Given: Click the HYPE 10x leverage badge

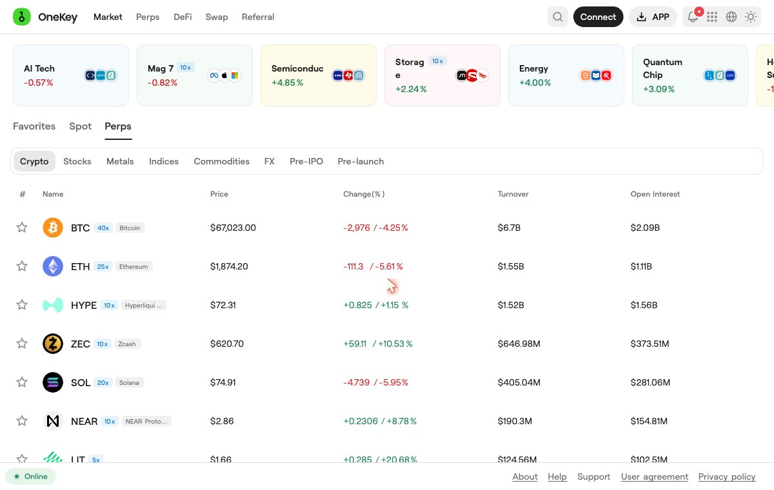Looking at the screenshot, I should click(110, 305).
